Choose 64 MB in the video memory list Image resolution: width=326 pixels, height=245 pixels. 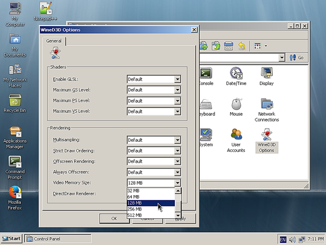[151, 197]
